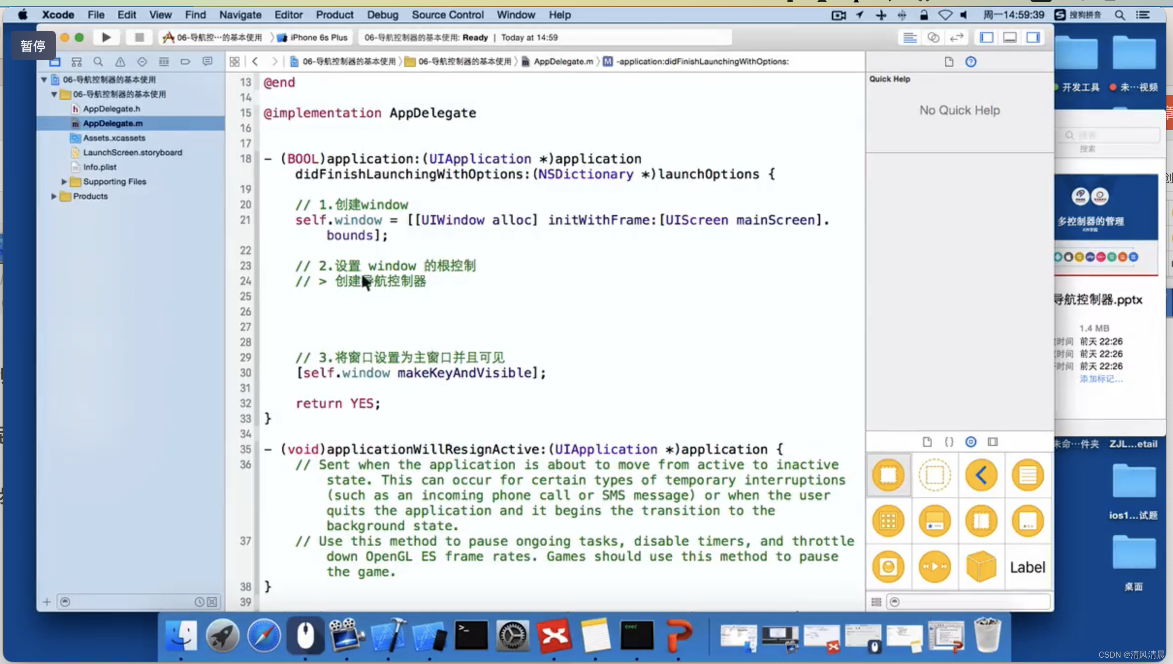
Task: Select Info.plist in project navigator
Action: [99, 167]
